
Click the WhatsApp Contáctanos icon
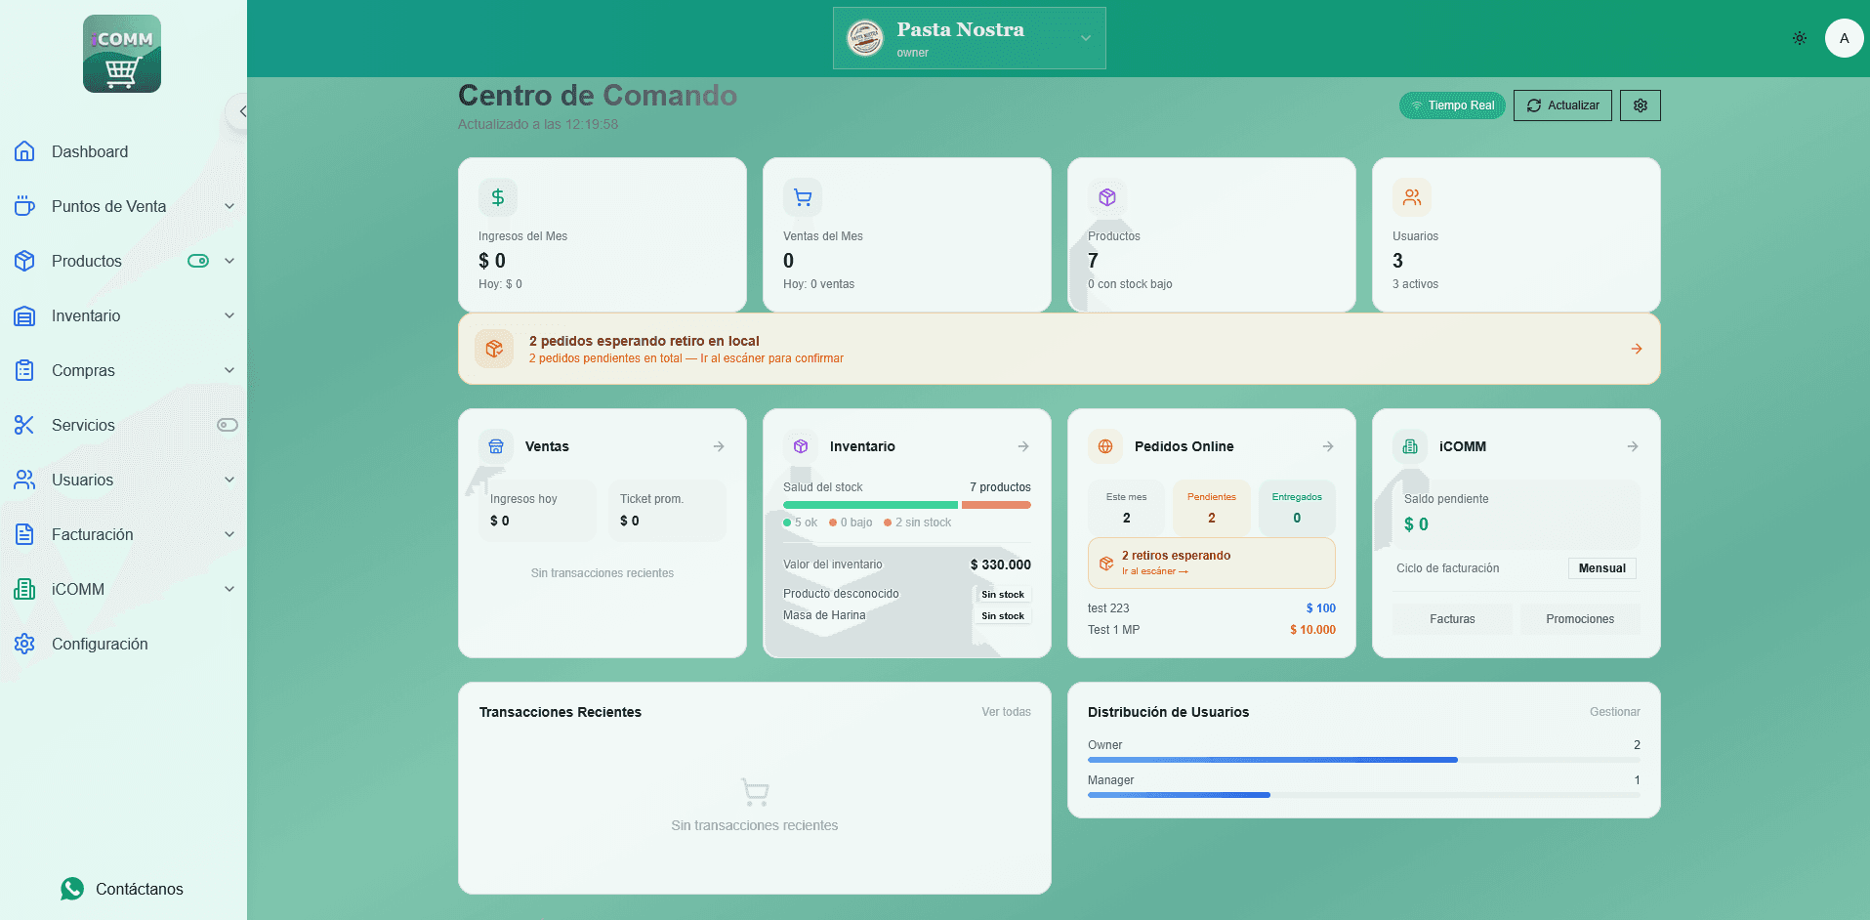pyautogui.click(x=70, y=889)
